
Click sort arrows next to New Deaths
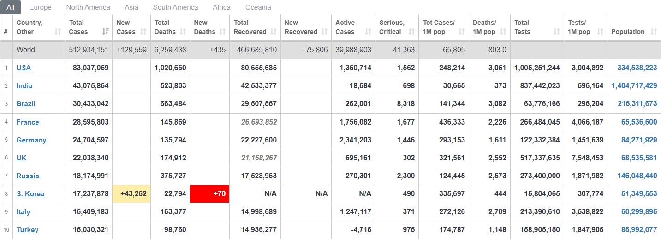pyautogui.click(x=223, y=32)
